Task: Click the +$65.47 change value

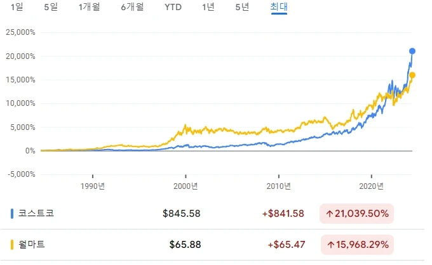Action: tap(287, 245)
